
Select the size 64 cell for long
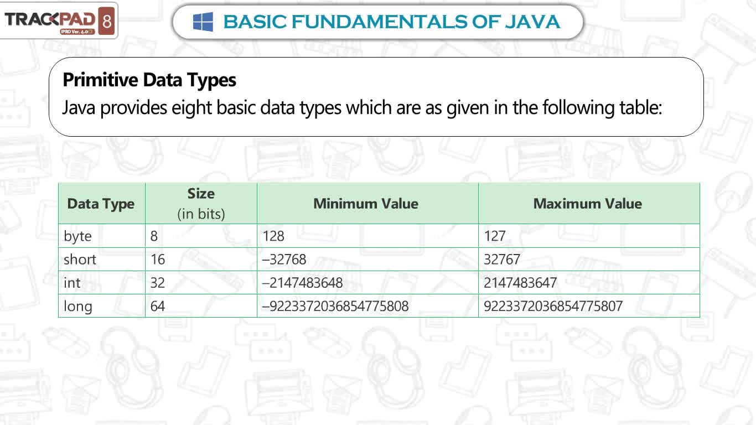coord(201,305)
